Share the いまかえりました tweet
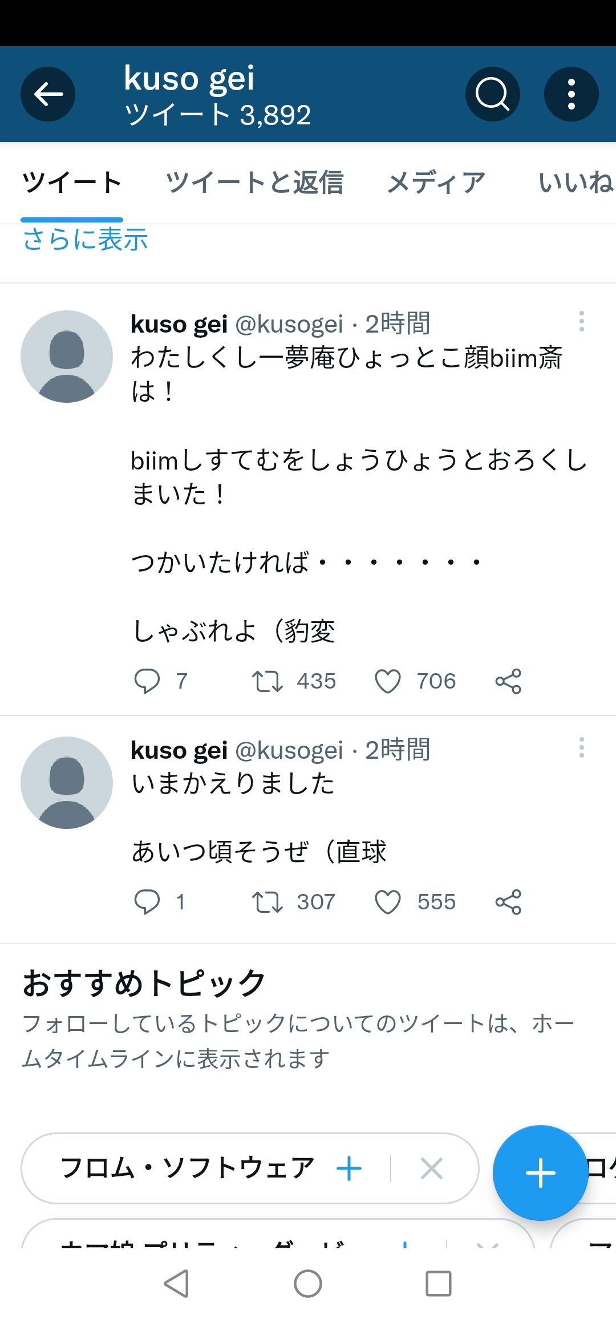Viewport: 616px width, 1319px height. pos(508,902)
